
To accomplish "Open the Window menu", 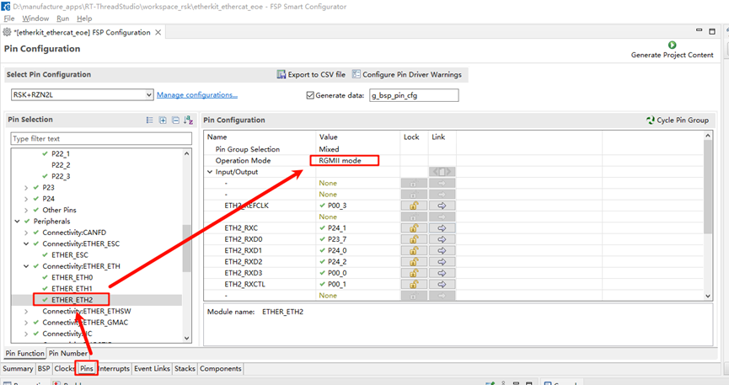I will pyautogui.click(x=35, y=19).
